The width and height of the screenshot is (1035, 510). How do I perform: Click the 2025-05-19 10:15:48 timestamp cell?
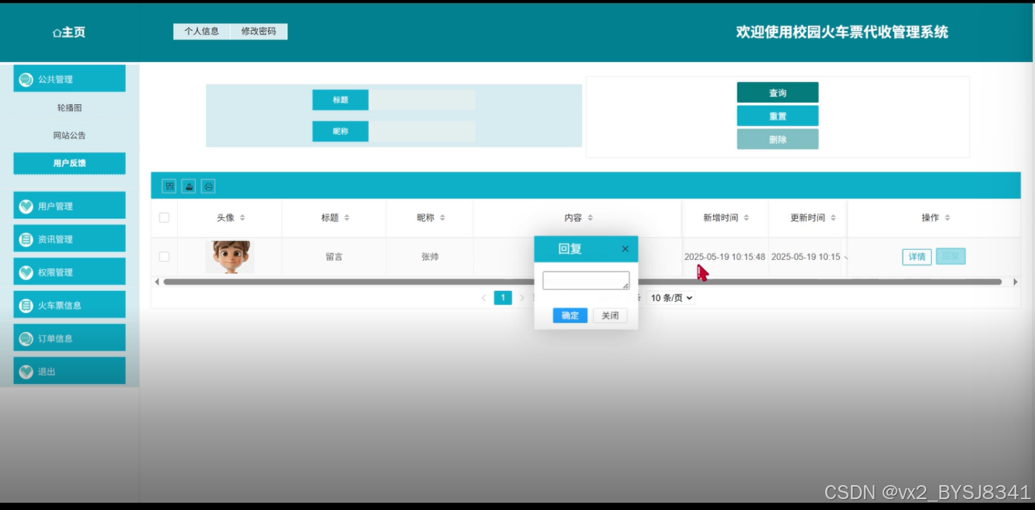tap(725, 256)
